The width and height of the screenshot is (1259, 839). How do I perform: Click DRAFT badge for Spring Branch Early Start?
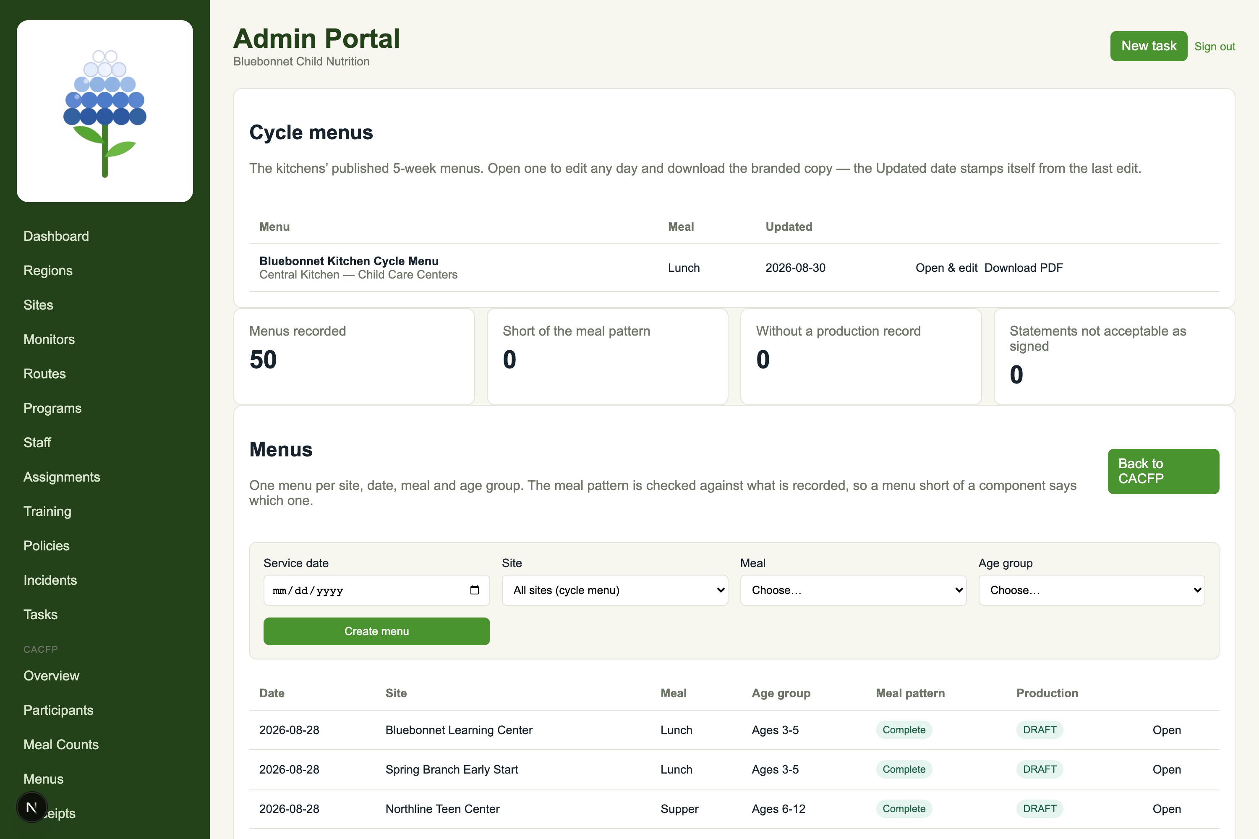pyautogui.click(x=1040, y=769)
